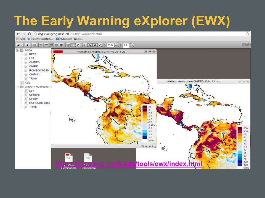Image resolution: width=265 pixels, height=198 pixels.
Task: Select CHIRPS under Western Hemisphere
Action: (34, 95)
